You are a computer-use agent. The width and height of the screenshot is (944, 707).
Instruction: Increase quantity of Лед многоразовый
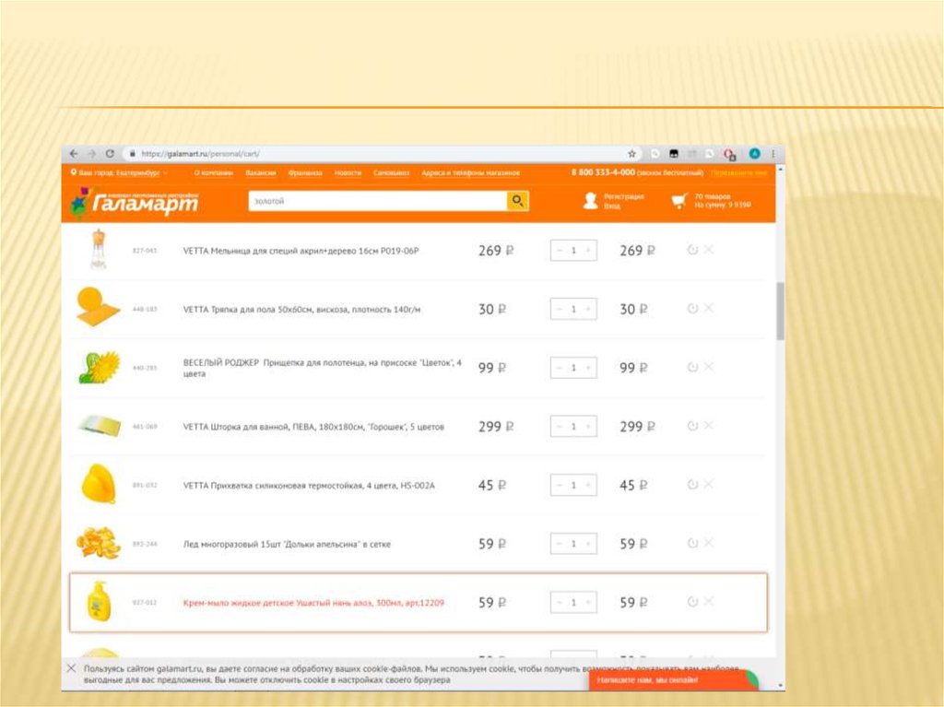588,544
